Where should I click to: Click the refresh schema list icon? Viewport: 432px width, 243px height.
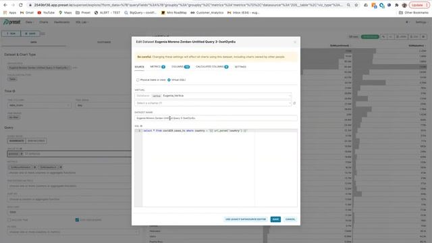[x=294, y=103]
